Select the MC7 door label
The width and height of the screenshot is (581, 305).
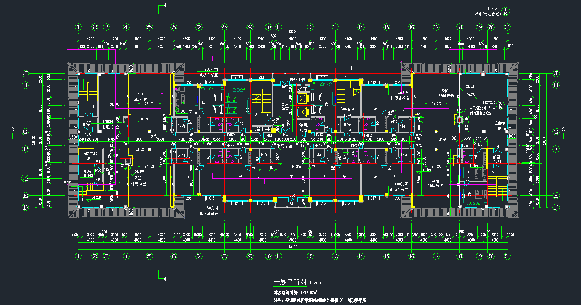tap(285, 87)
